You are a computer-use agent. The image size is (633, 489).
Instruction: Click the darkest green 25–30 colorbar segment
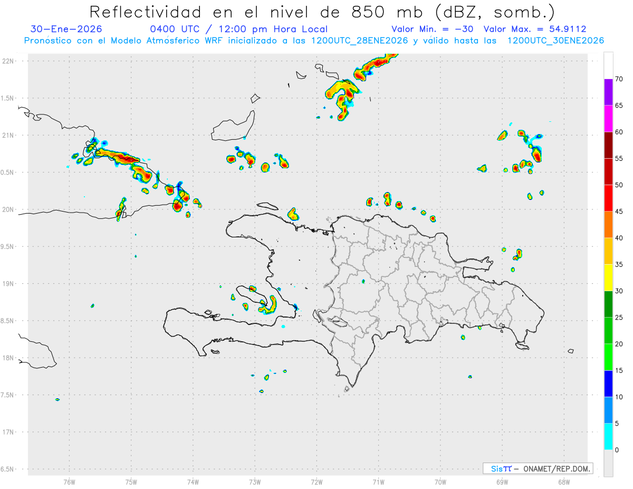click(x=608, y=304)
